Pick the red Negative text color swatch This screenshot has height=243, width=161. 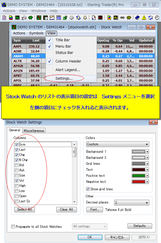pyautogui.click(x=139, y=182)
